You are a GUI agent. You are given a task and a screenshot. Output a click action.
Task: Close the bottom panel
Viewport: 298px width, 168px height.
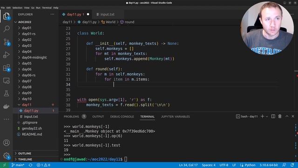[293, 116]
